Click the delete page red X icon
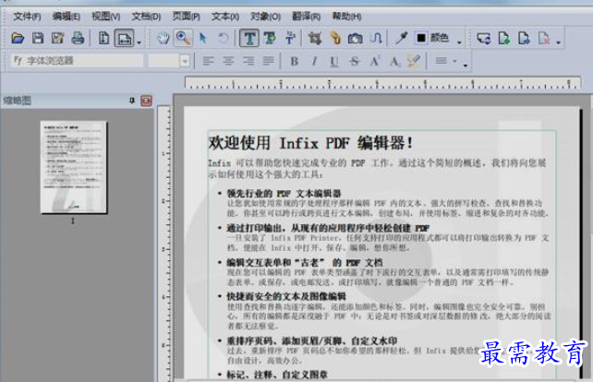The width and height of the screenshot is (593, 382). pyautogui.click(x=544, y=38)
